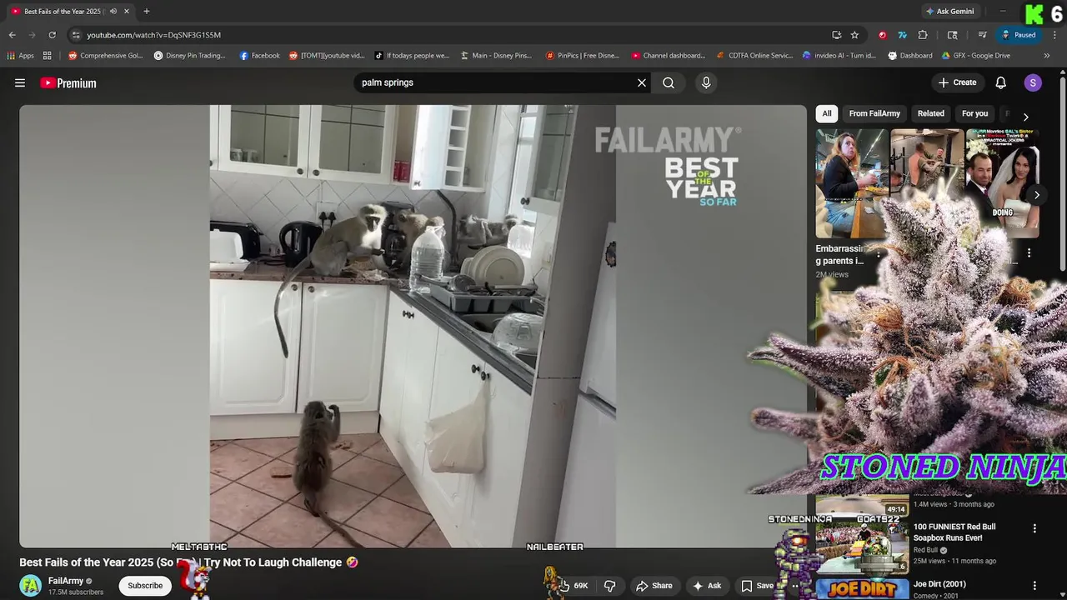Click the red circular extension icon

[882, 35]
